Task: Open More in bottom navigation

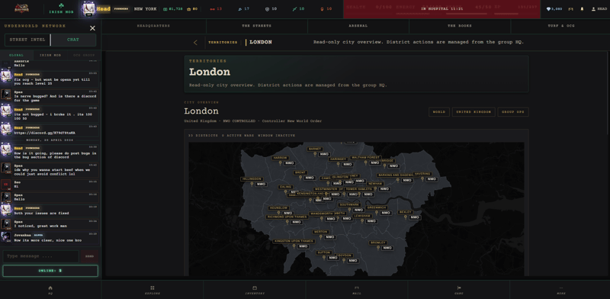Action: click(560, 290)
